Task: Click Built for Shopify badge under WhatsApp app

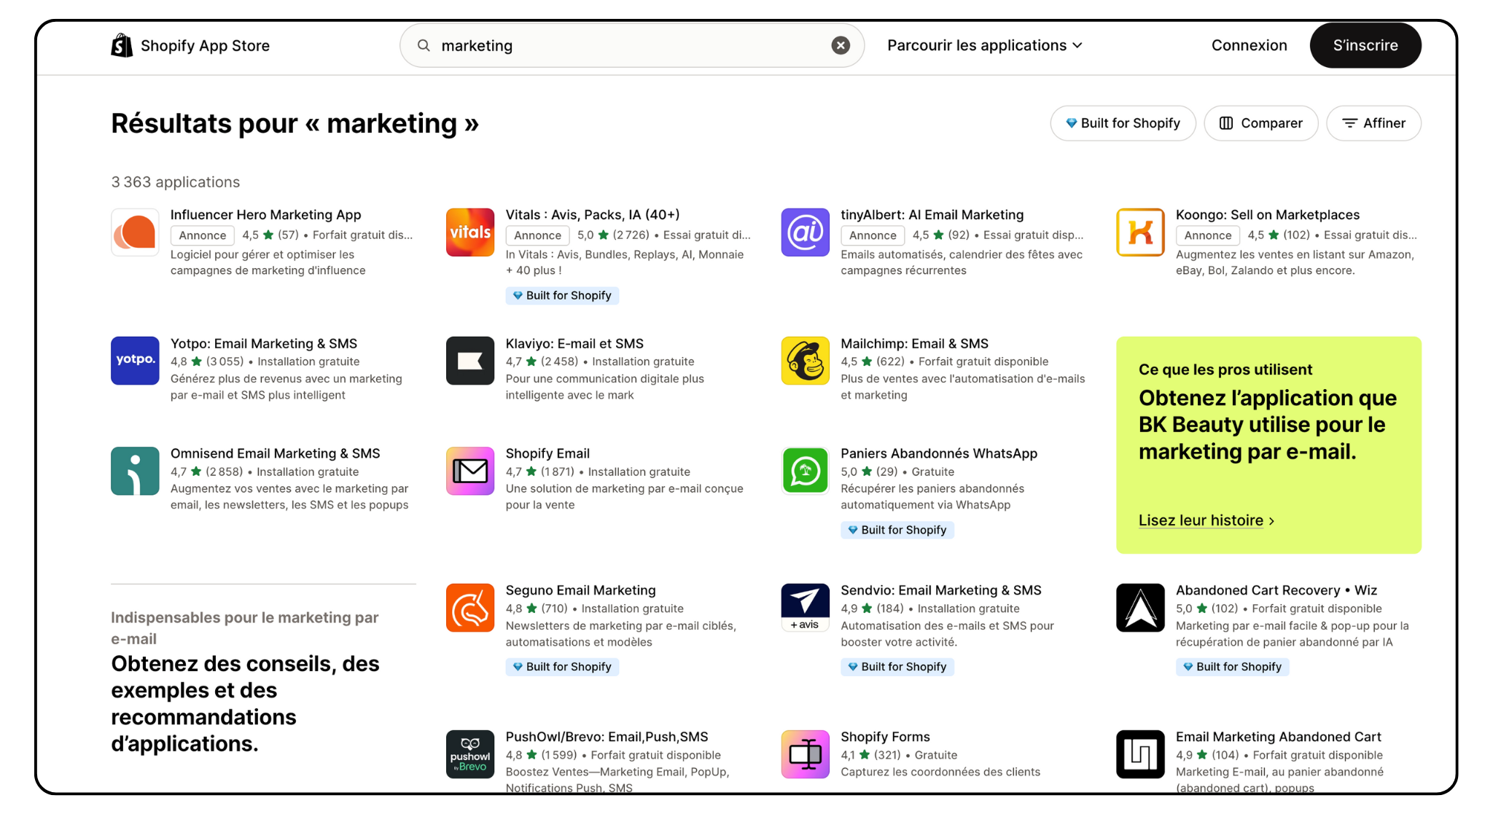Action: pos(897,530)
